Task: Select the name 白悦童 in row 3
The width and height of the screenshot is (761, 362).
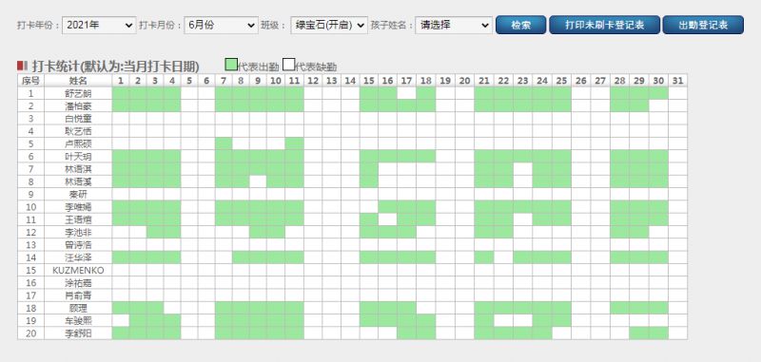Action: (x=78, y=119)
